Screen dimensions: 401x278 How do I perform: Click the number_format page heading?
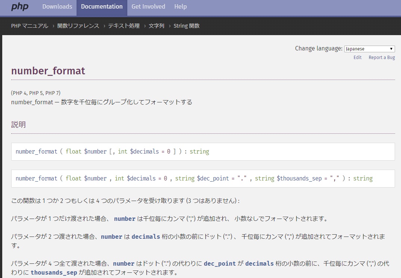pyautogui.click(x=48, y=71)
